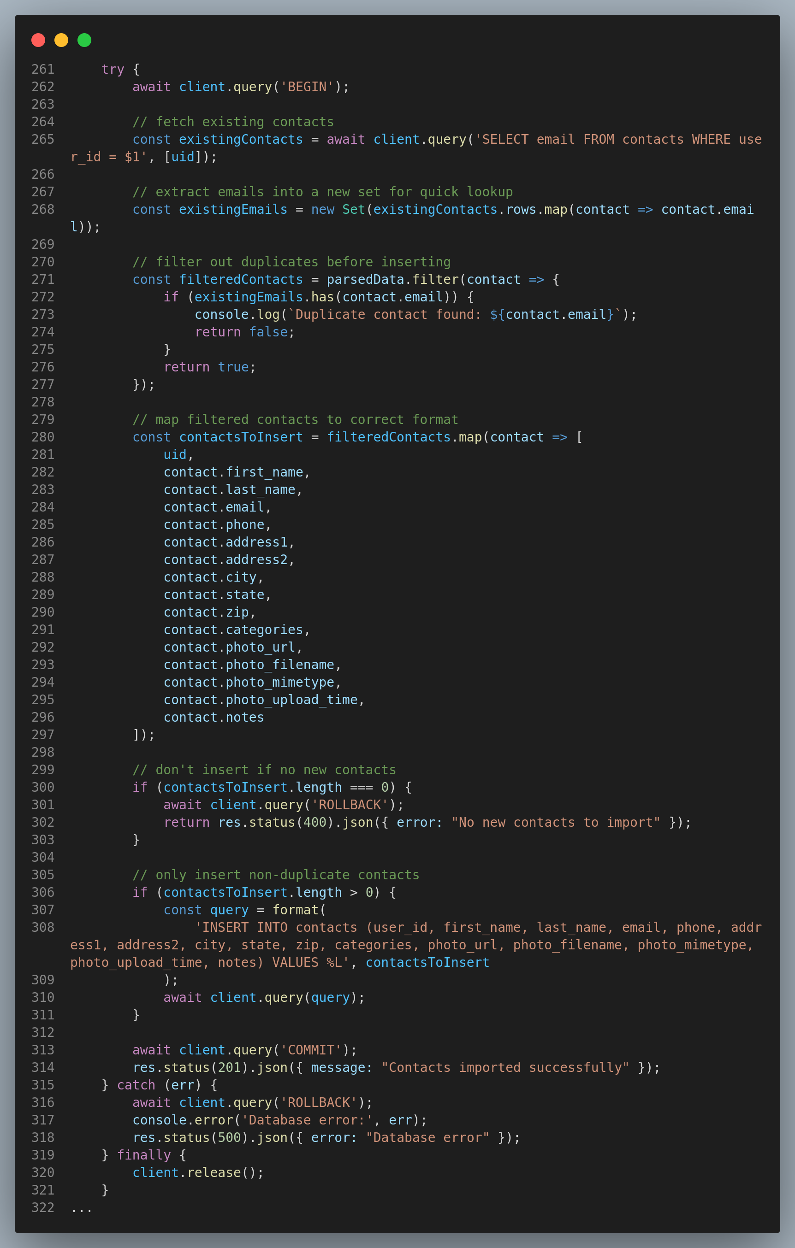The image size is (795, 1248).
Task: Click 'contact.address1' line
Action: [229, 542]
